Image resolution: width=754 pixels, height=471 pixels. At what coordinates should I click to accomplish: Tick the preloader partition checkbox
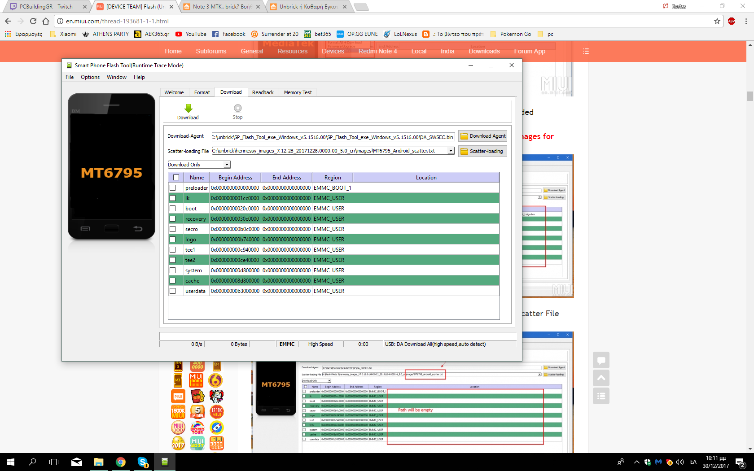pos(173,188)
